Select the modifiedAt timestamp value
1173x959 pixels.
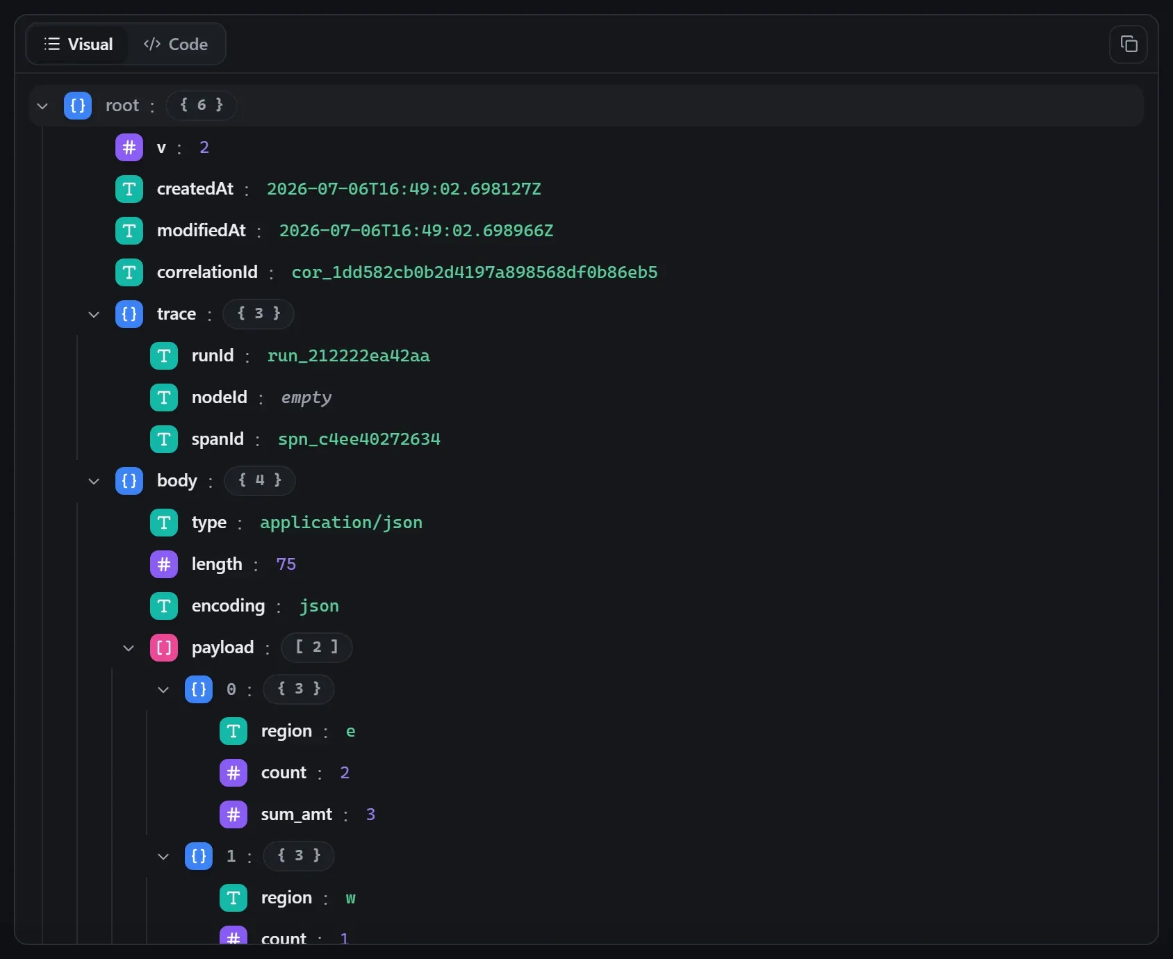tap(416, 231)
